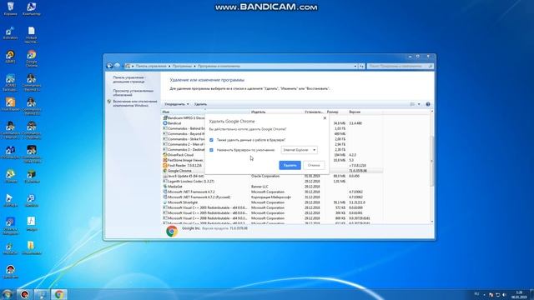The width and height of the screenshot is (534, 300).
Task: Click the refresh button beside address bar
Action: click(x=361, y=67)
